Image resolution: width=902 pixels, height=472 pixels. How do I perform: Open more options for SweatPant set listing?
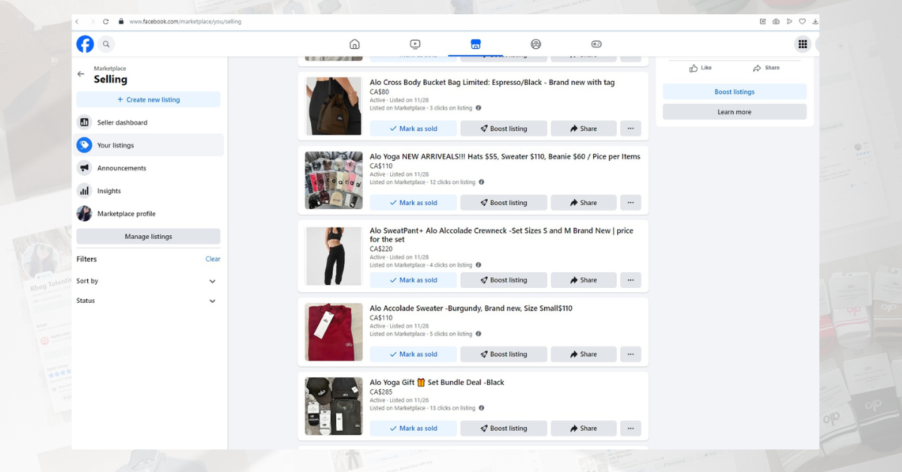point(631,280)
